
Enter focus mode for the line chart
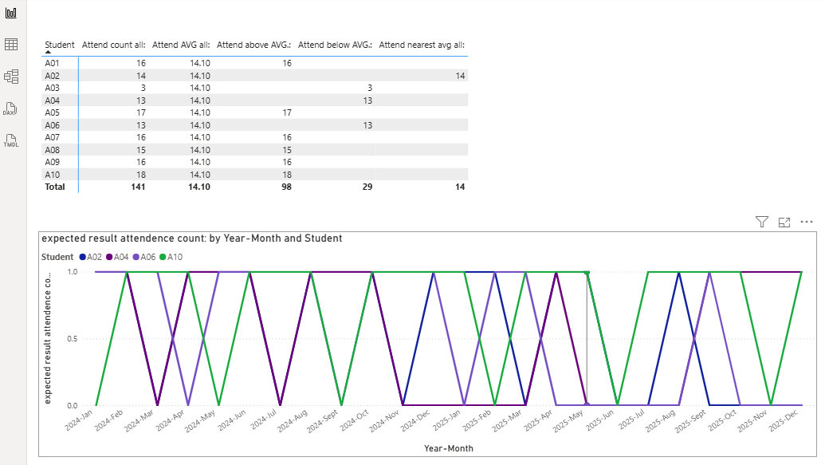tap(784, 223)
